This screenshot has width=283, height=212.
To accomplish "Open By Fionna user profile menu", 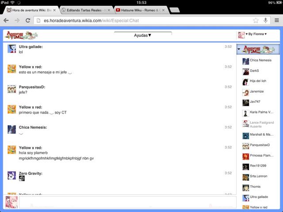I will point(256,34).
